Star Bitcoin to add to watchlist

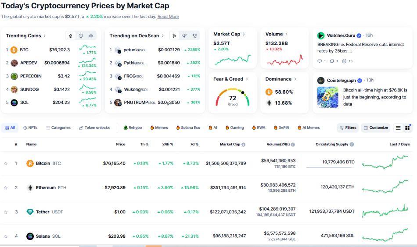[6, 163]
